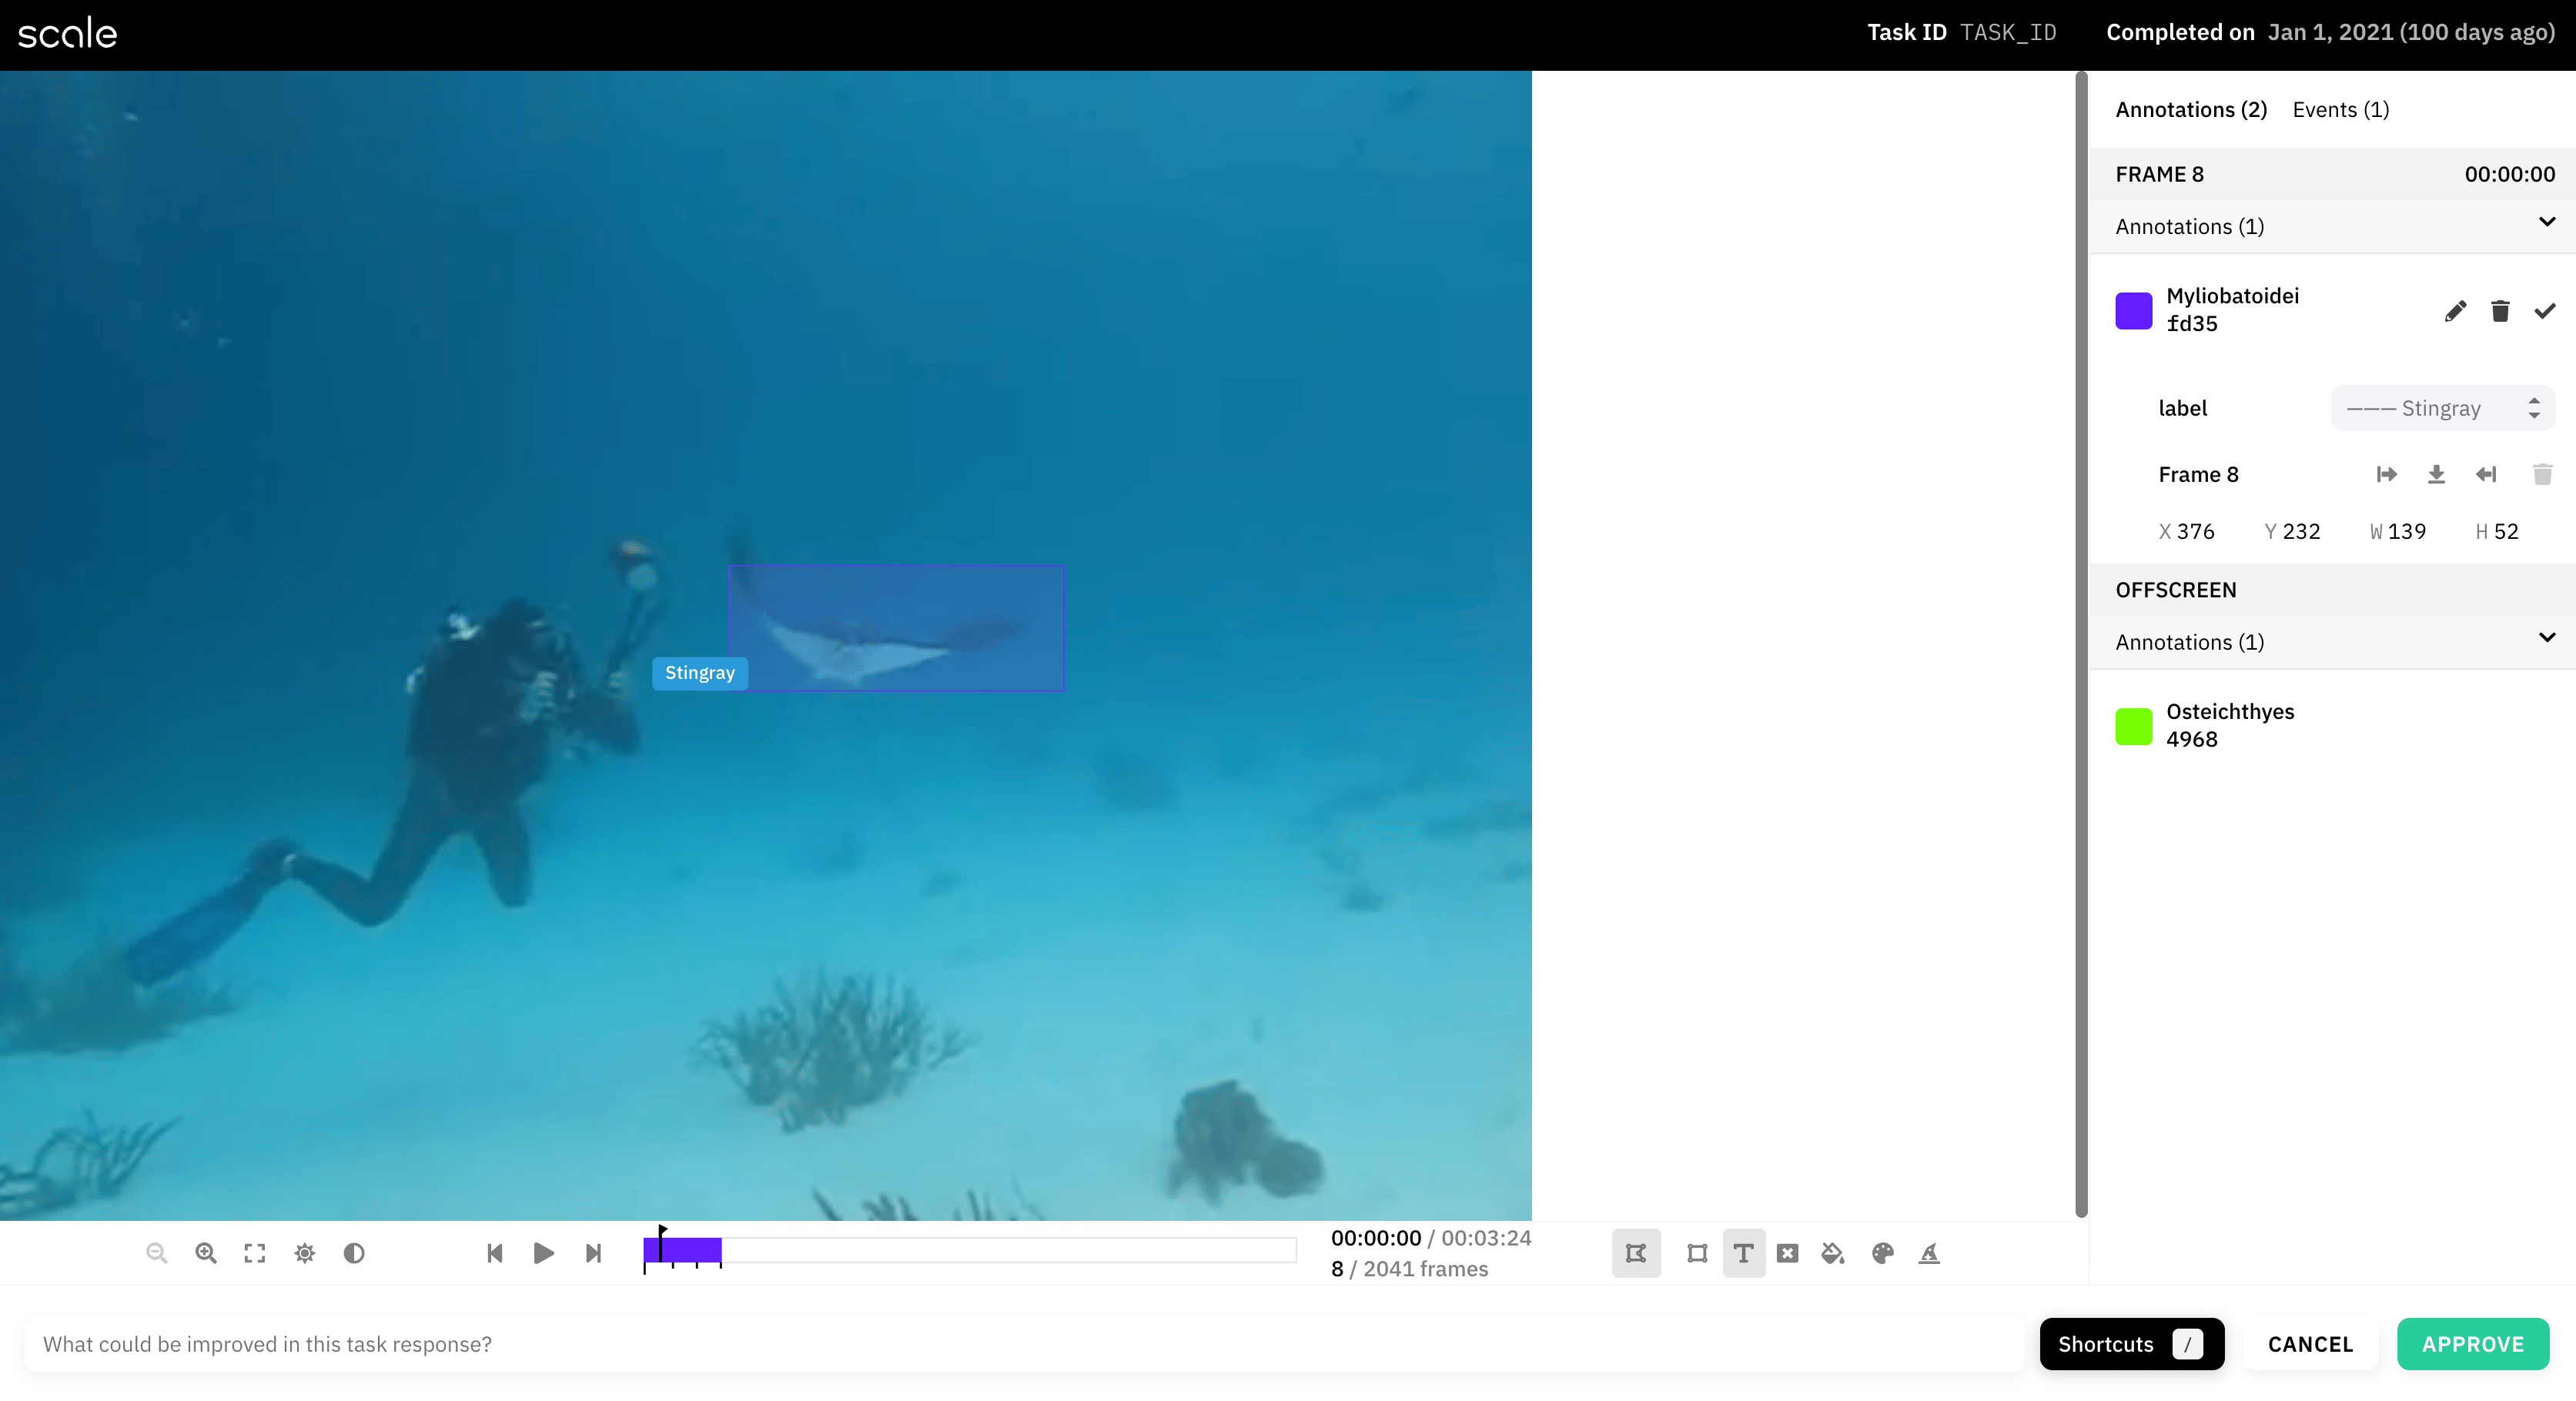This screenshot has height=1401, width=2576.
Task: Toggle the fill bucket option
Action: (x=1833, y=1253)
